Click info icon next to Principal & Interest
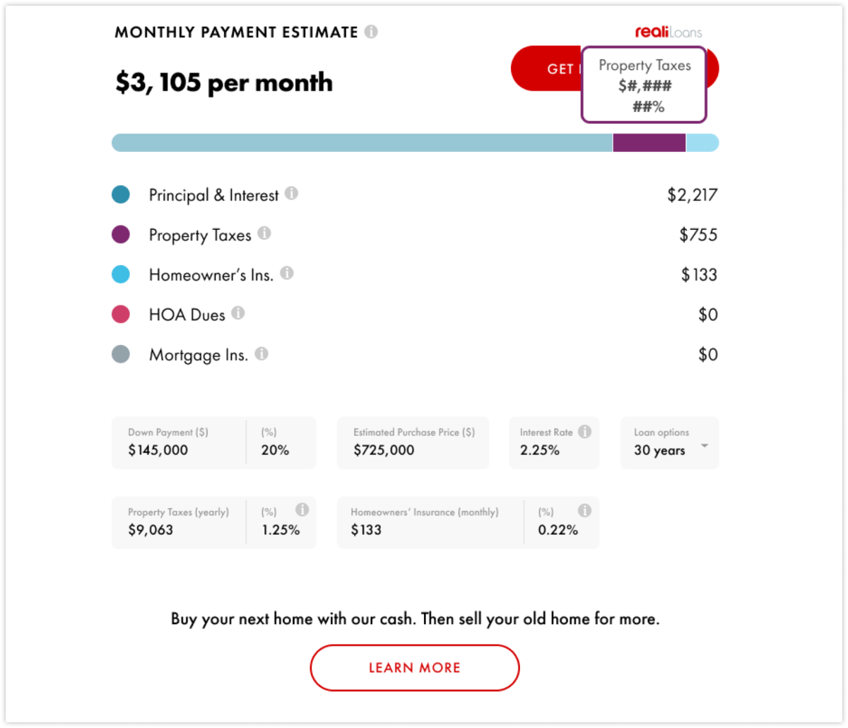This screenshot has width=848, height=728. tap(291, 193)
